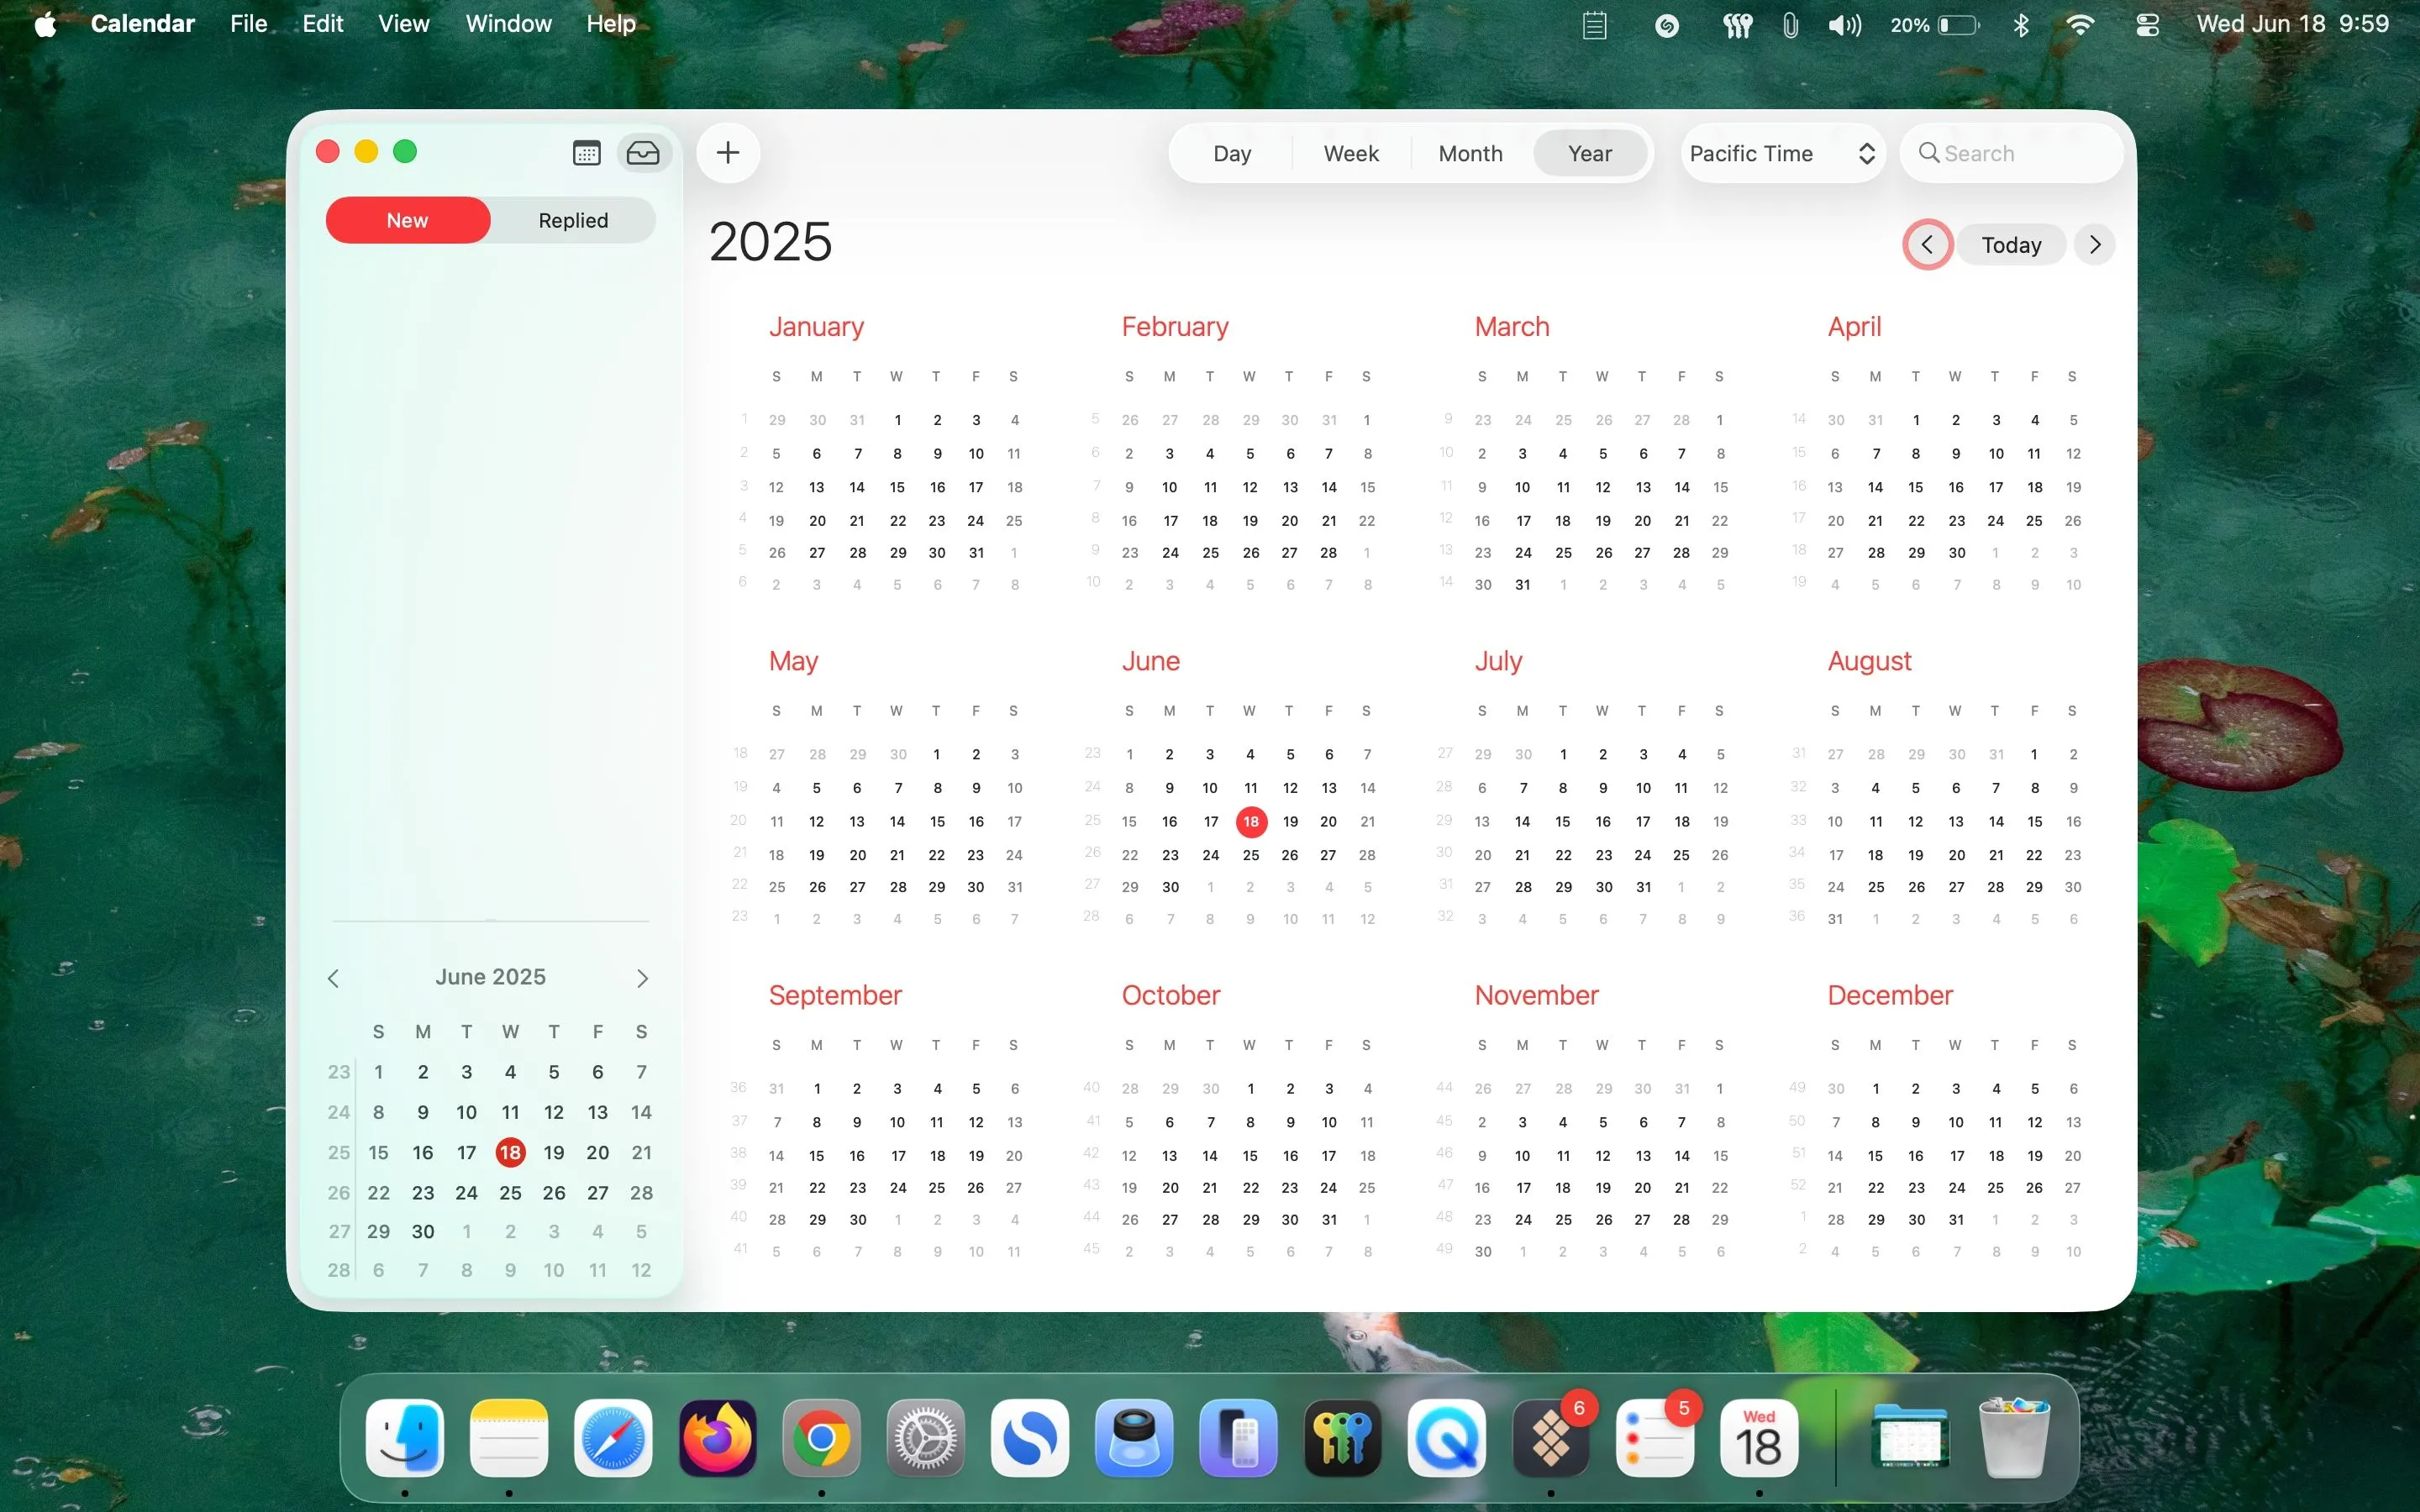Go to next year with right chevron
The width and height of the screenshot is (2420, 1512).
point(2095,245)
